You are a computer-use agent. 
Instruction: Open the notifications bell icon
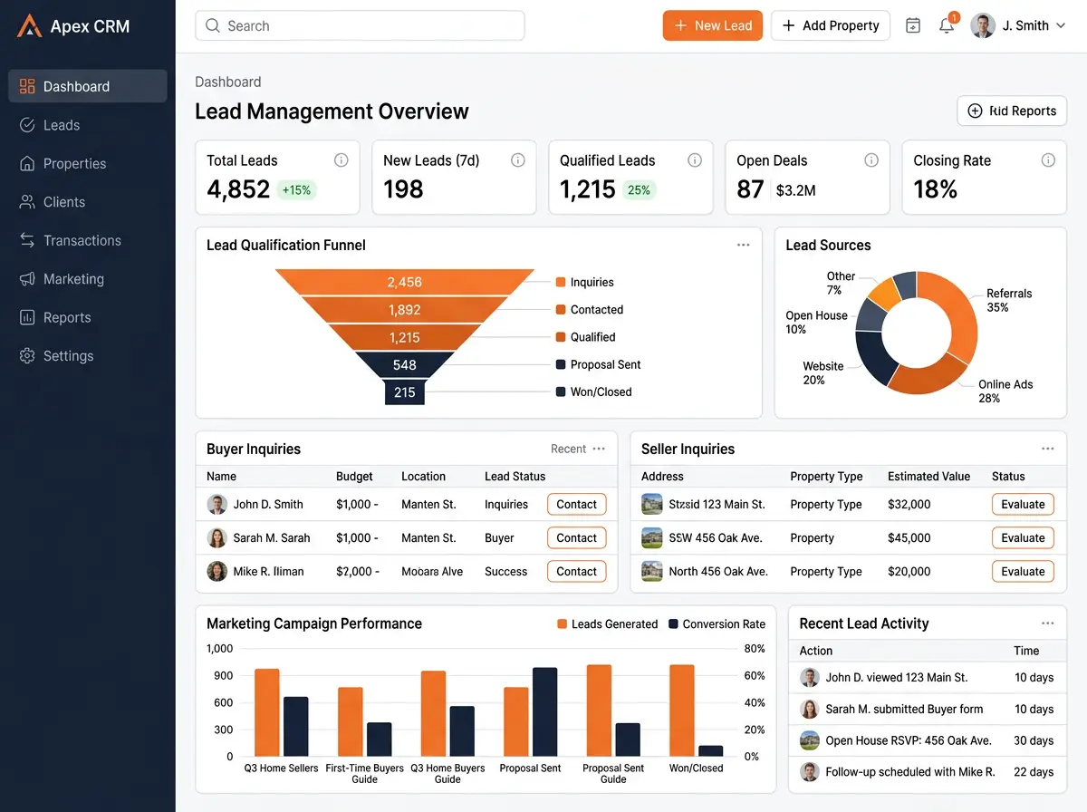click(x=947, y=26)
